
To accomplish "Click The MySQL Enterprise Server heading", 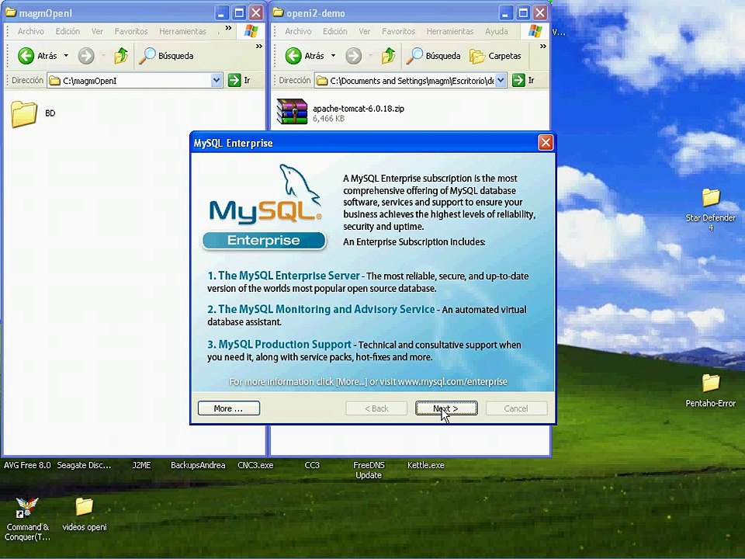I will click(x=284, y=276).
